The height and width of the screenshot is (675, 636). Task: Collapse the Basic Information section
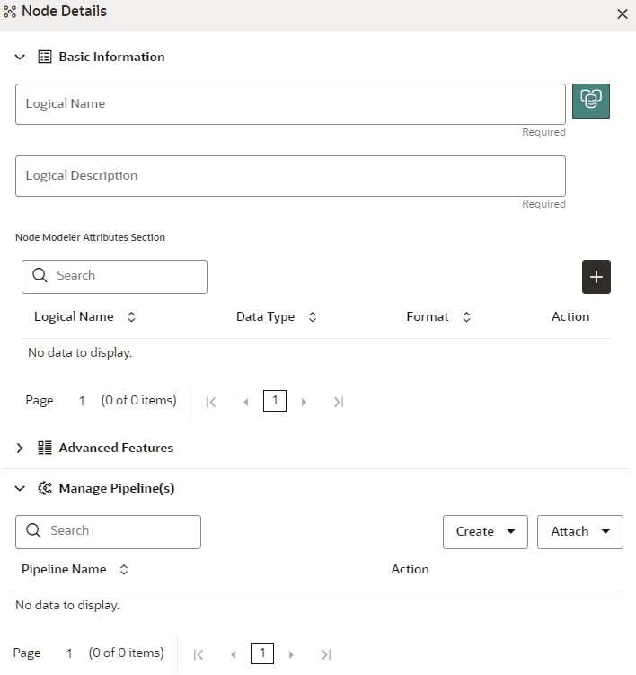point(21,58)
